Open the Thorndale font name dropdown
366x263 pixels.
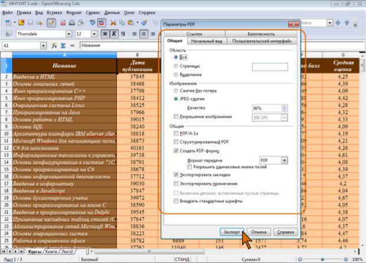[x=68, y=34]
